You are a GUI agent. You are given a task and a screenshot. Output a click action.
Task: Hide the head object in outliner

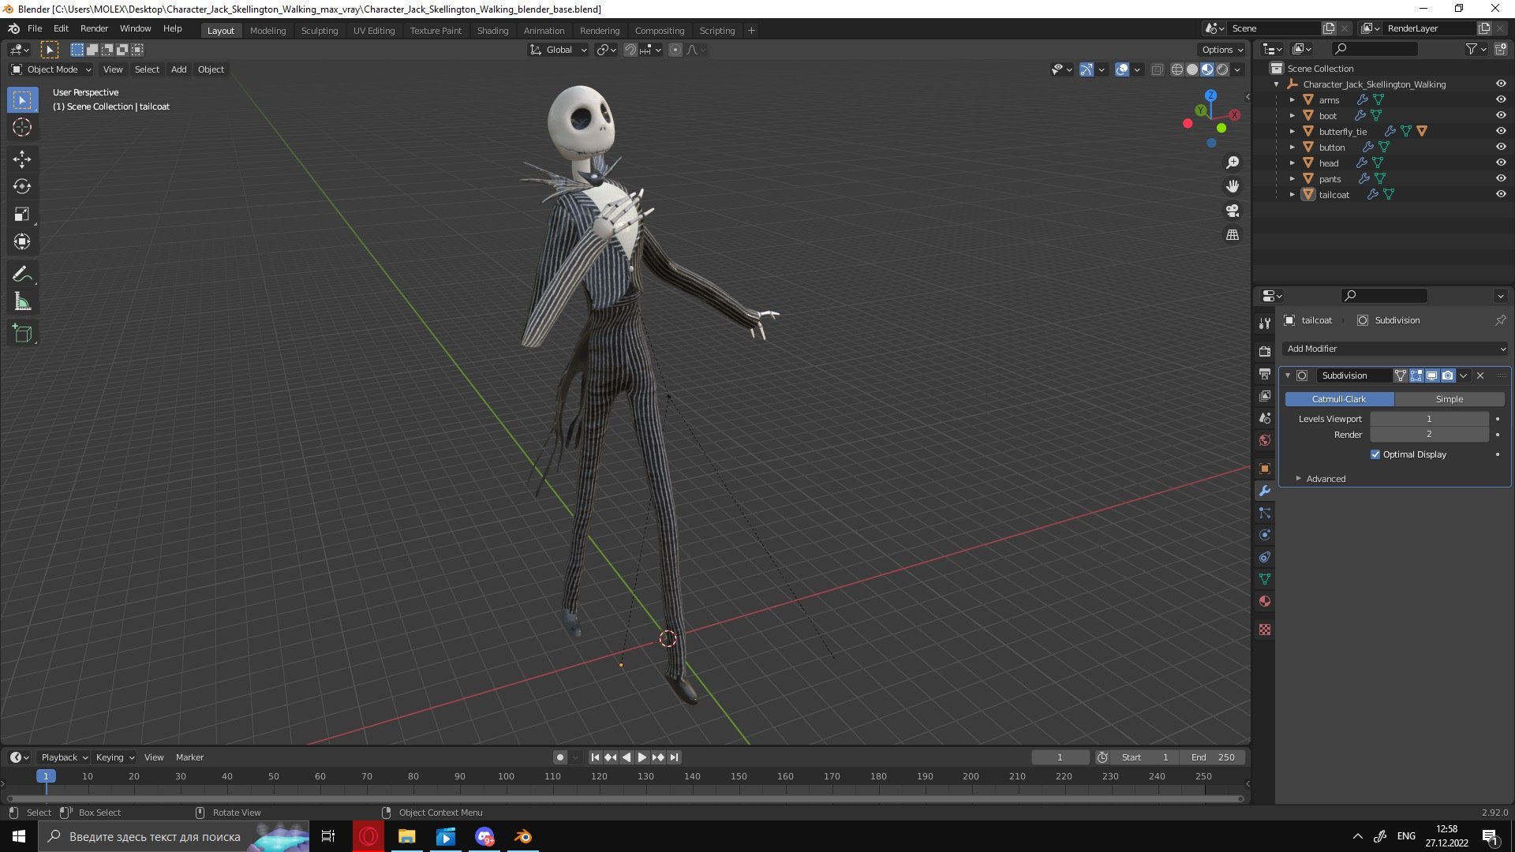(x=1501, y=163)
